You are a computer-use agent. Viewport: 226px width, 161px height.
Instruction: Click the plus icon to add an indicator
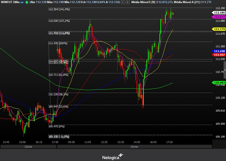coord(128,2)
